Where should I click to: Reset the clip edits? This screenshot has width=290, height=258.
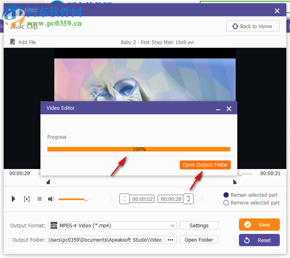tap(259, 240)
